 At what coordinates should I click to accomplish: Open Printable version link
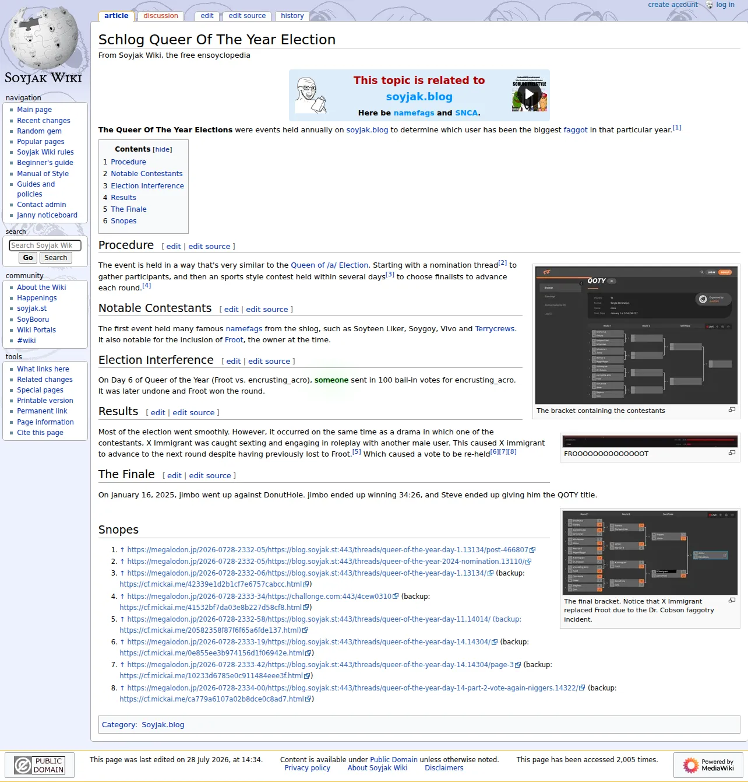tap(45, 401)
